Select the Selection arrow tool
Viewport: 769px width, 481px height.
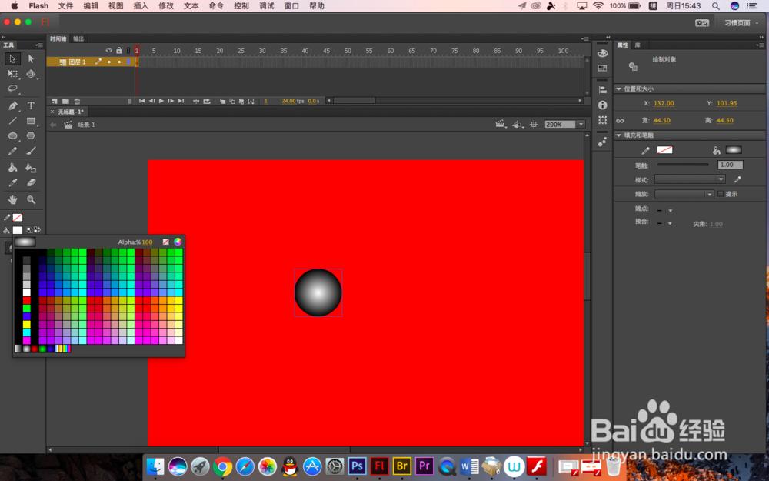(x=12, y=59)
